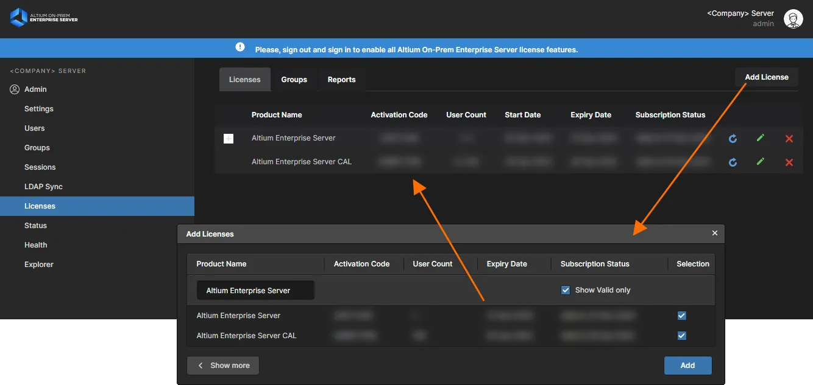Open Health in the Admin sidebar
813x385 pixels.
36,245
